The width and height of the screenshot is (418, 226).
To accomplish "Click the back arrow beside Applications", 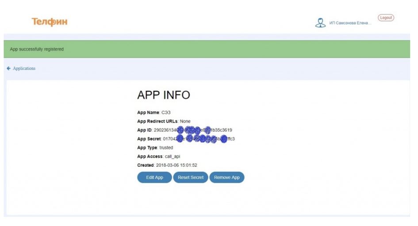I will 8,68.
